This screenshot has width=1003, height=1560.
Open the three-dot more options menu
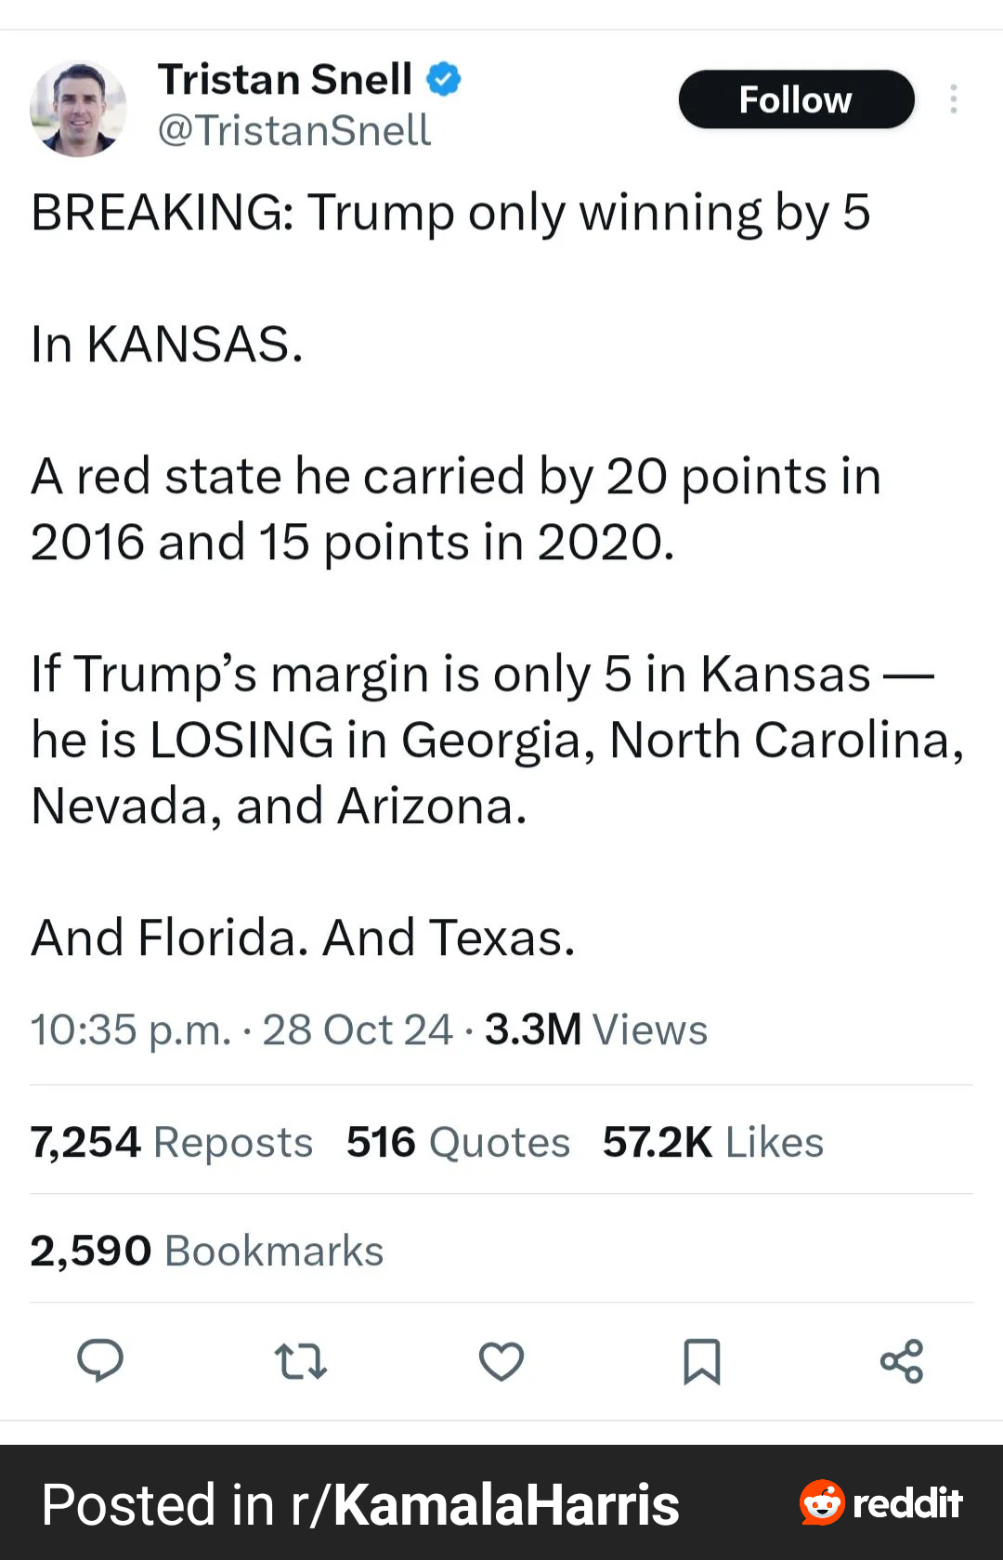click(953, 99)
